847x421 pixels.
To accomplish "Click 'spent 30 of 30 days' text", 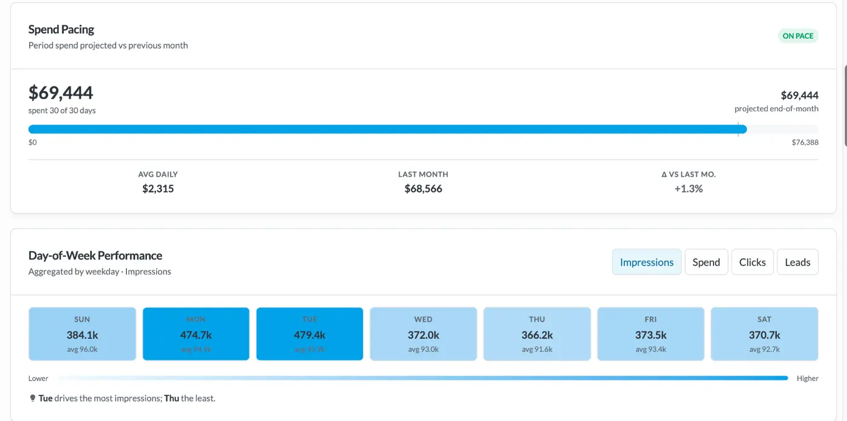I will [62, 111].
